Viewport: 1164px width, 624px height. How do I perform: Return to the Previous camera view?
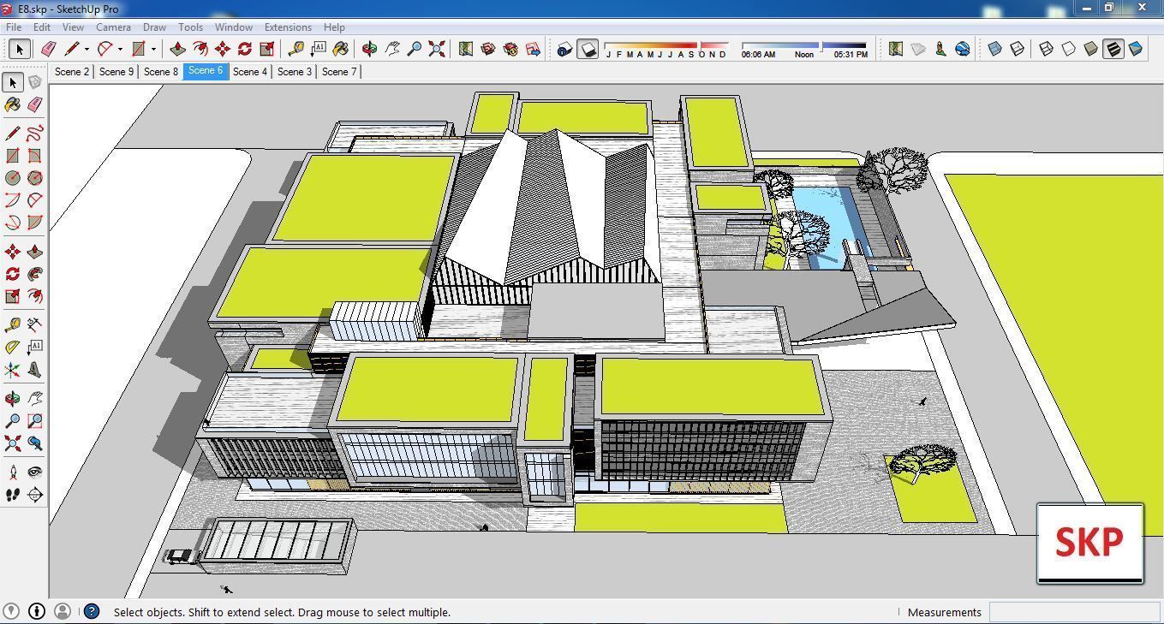(35, 443)
